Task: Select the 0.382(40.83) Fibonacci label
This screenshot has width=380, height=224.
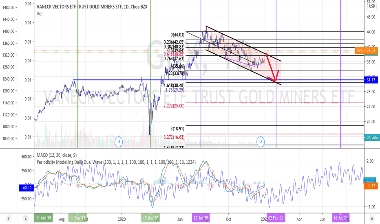Action: 174,47
